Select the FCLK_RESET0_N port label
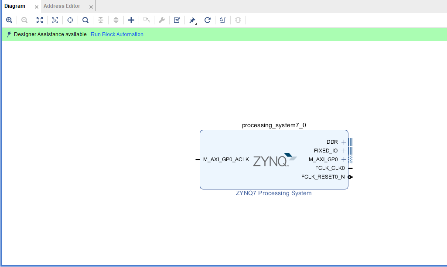 tap(323, 177)
